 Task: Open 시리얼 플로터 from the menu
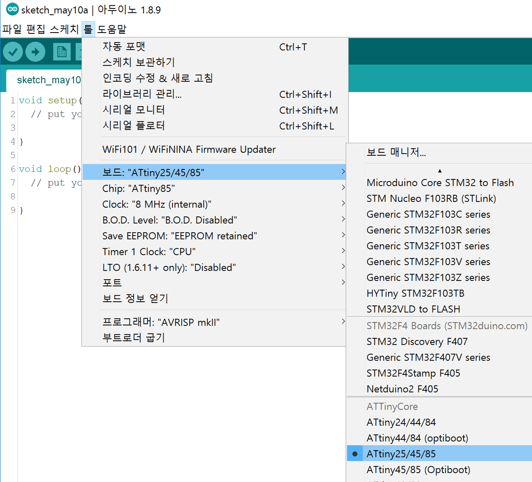(x=215, y=126)
